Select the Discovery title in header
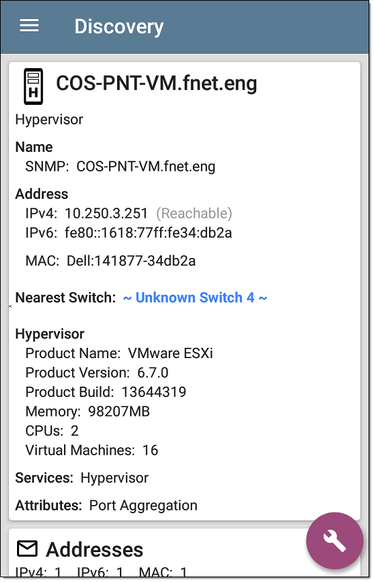374x582 pixels. click(x=119, y=27)
